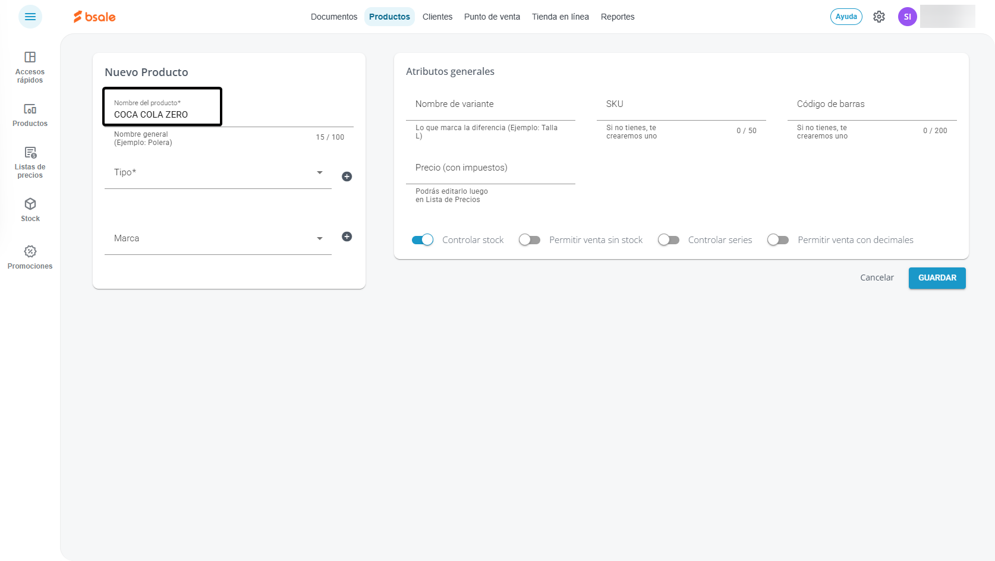Click the 0 / 200 barcode counter

(x=935, y=131)
